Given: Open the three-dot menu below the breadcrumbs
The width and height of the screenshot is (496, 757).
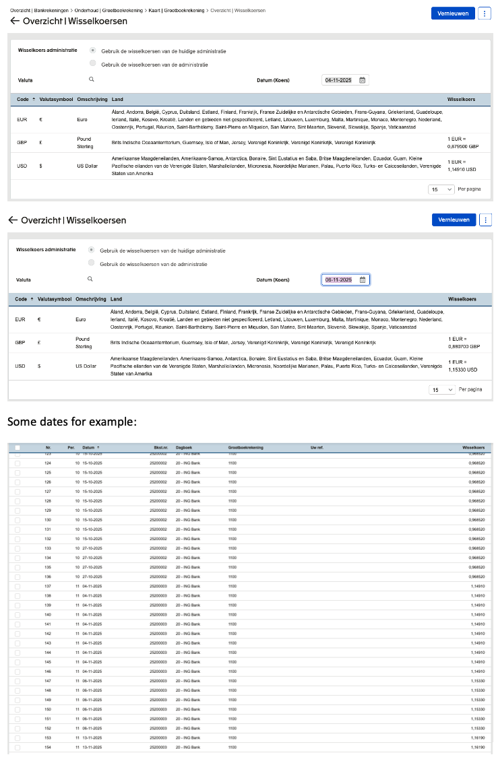Looking at the screenshot, I should (485, 13).
